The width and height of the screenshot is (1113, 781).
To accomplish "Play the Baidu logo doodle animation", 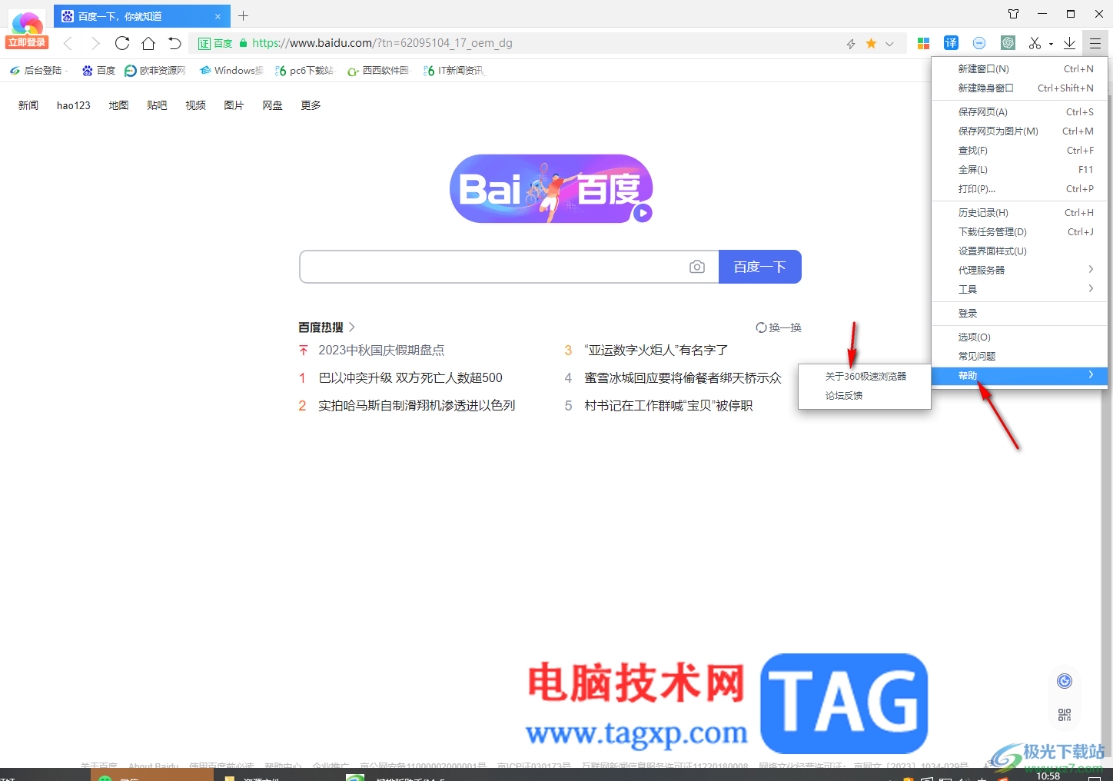I will [643, 214].
